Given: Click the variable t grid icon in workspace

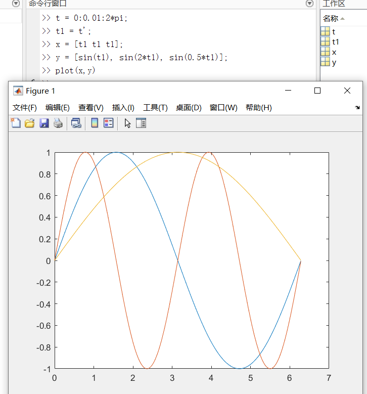Looking at the screenshot, I should [325, 31].
